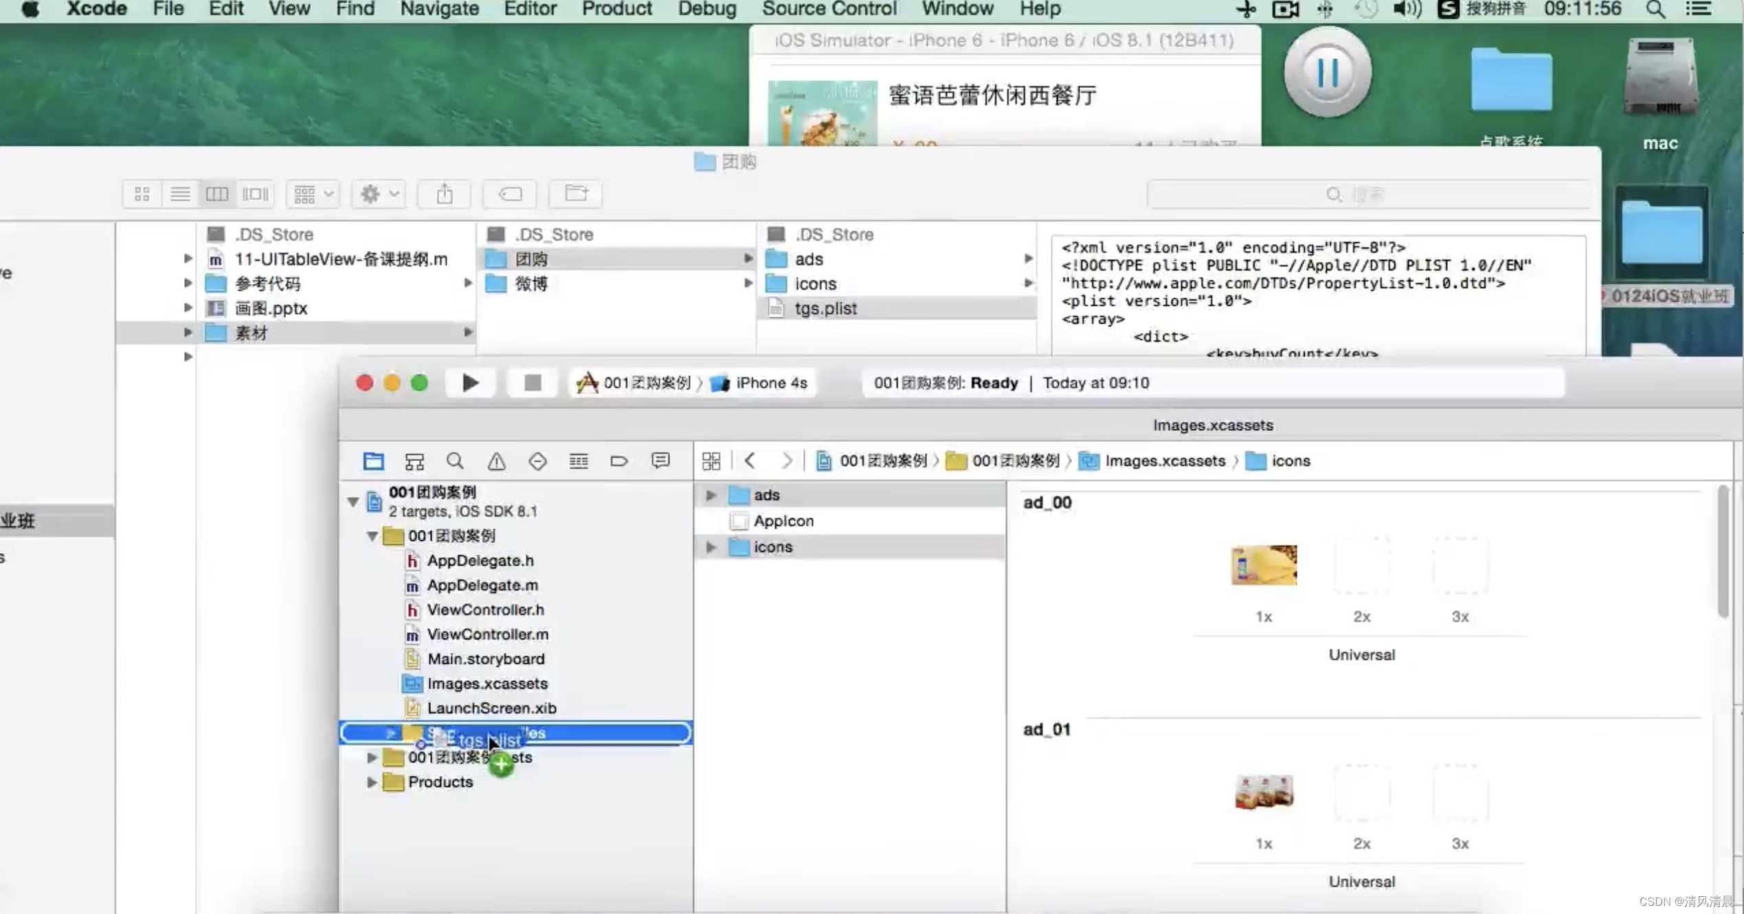The image size is (1744, 914).
Task: Click the Run play button in Xcode toolbar
Action: coord(470,383)
